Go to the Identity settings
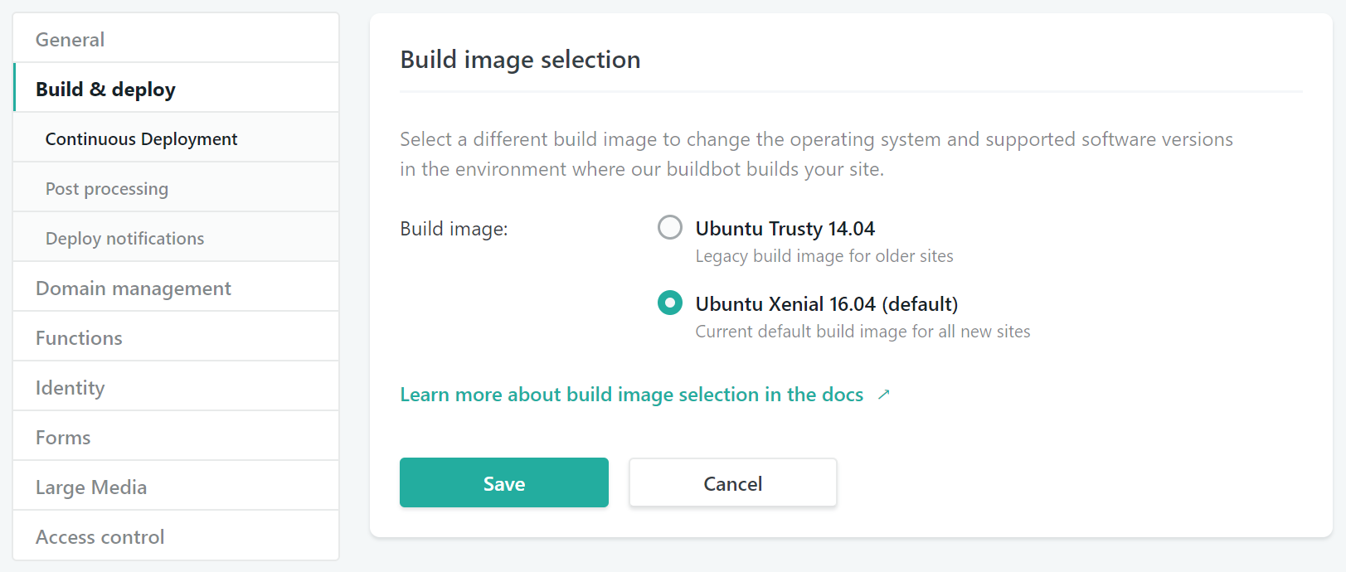 70,388
